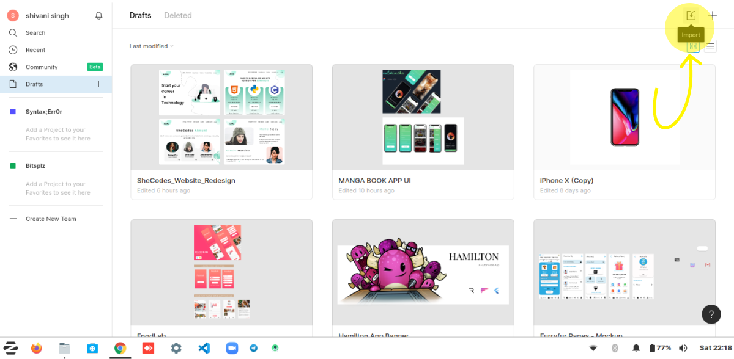Open Telegram from the taskbar
This screenshot has height=359, width=734.
click(x=253, y=348)
